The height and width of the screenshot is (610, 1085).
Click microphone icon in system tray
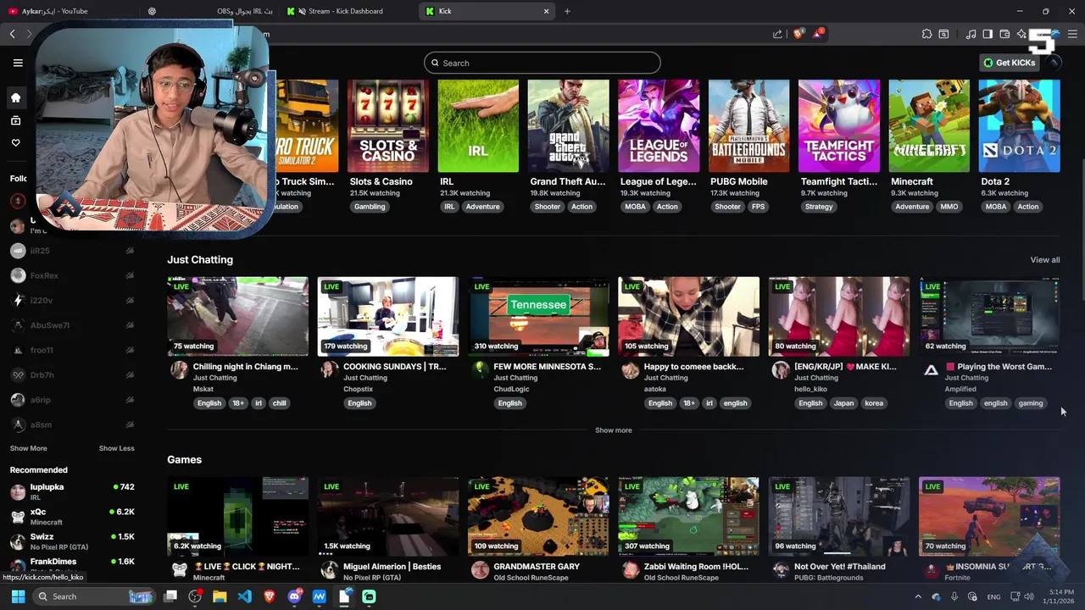click(x=954, y=596)
